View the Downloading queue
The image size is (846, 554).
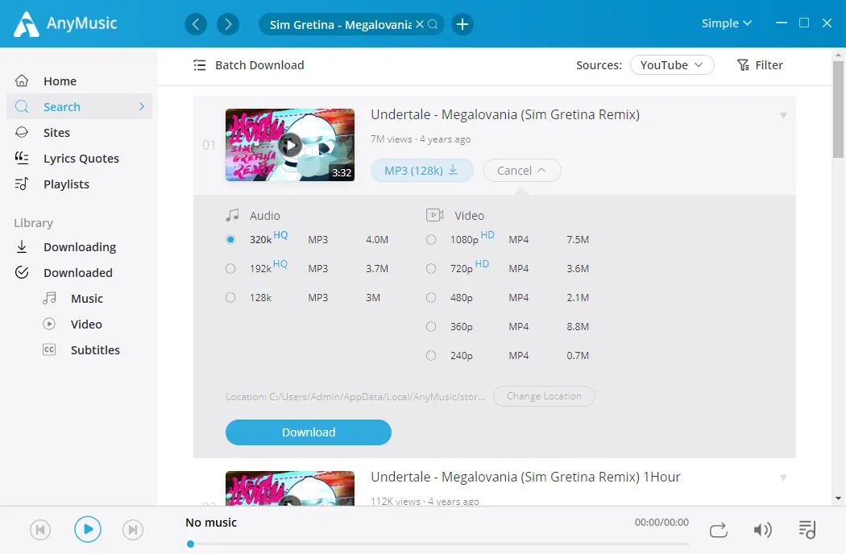click(x=80, y=246)
